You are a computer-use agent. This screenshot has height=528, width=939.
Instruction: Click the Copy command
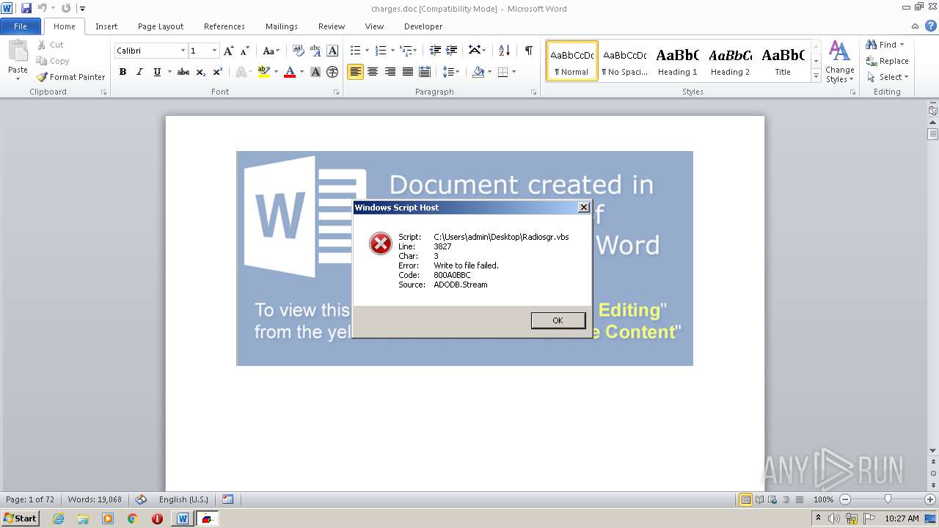(53, 61)
